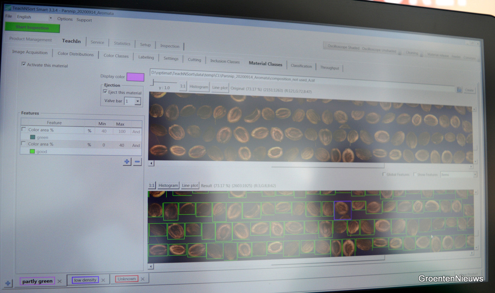Image resolution: width=495 pixels, height=293 pixels.
Task: Close the 'low density' material tab
Action: pyautogui.click(x=103, y=280)
